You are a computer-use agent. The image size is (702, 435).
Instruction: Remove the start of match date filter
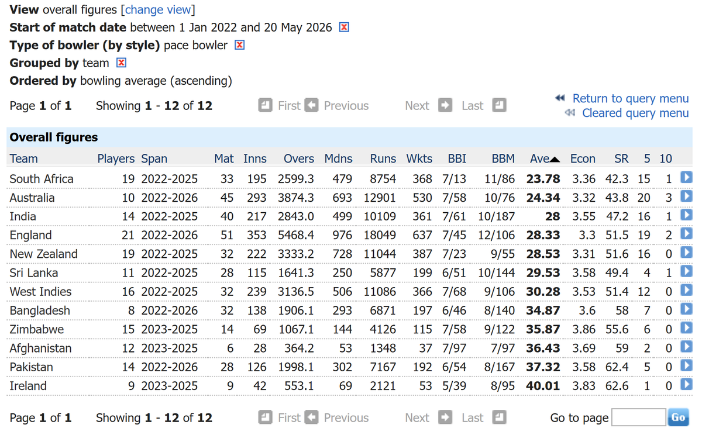tap(344, 27)
